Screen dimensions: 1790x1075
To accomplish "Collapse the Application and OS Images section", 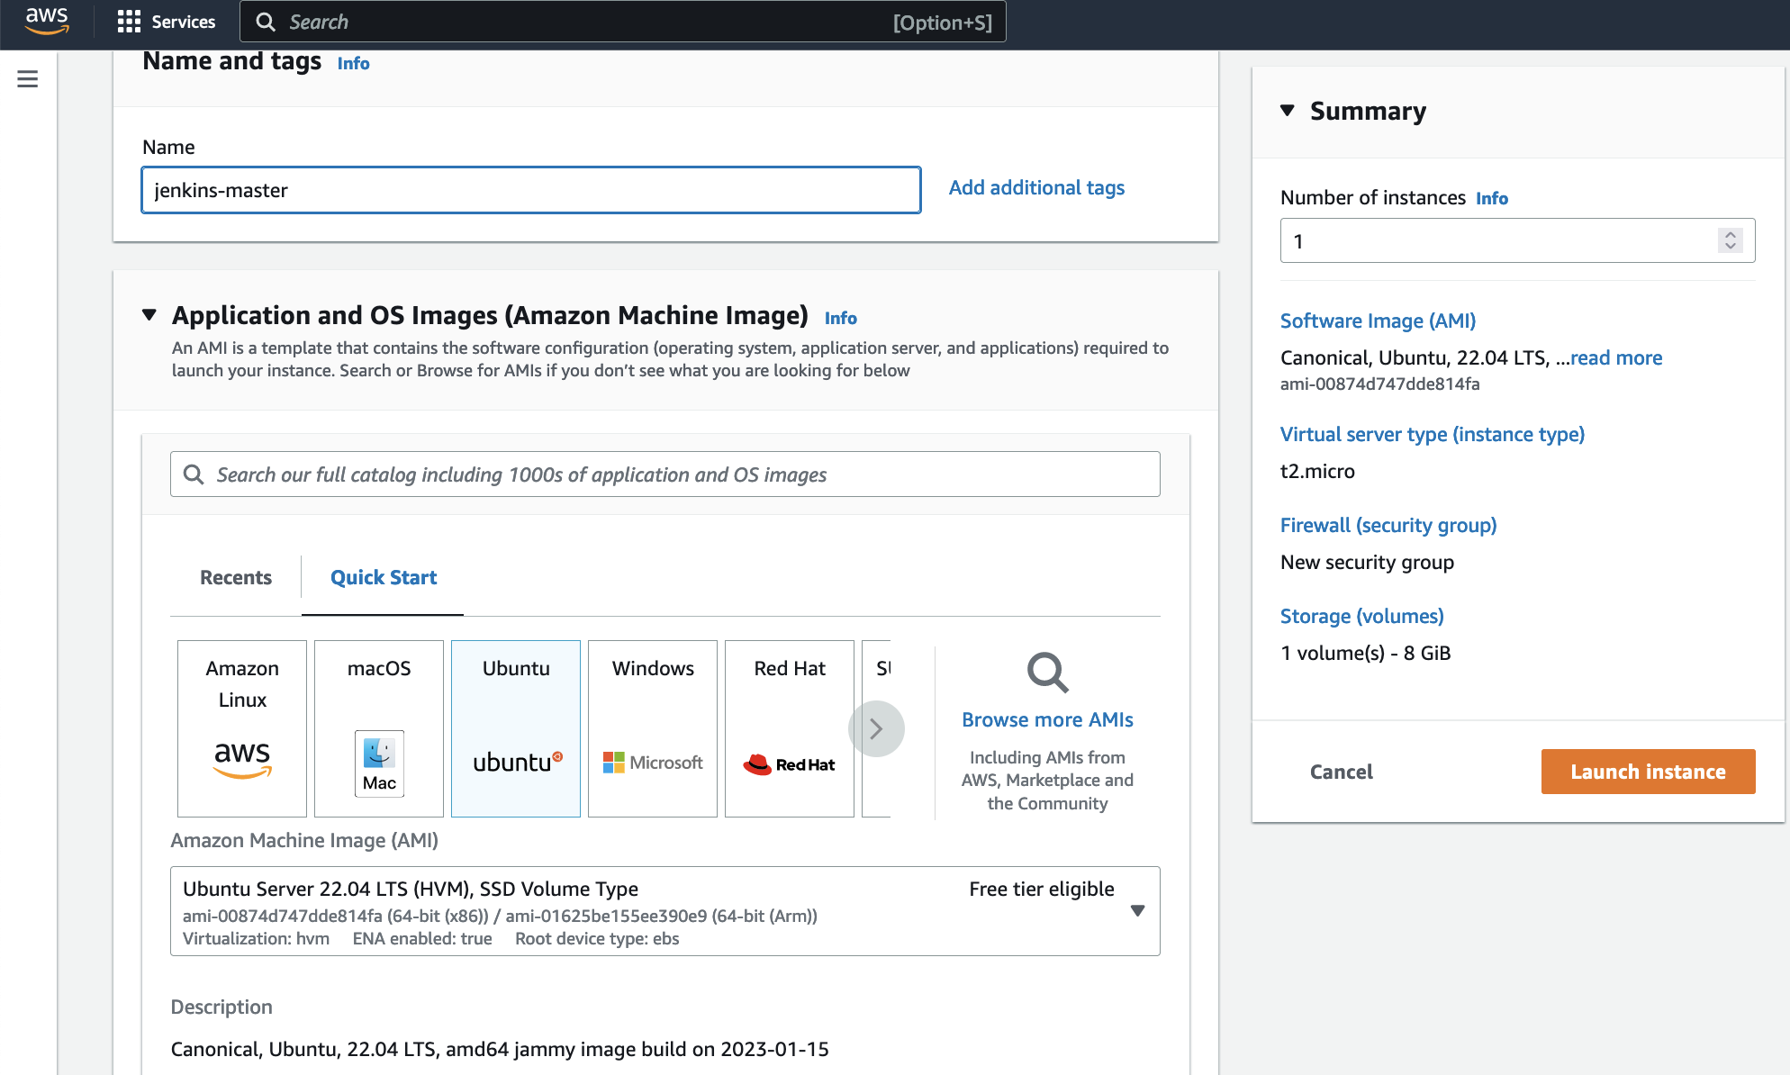I will [x=149, y=314].
